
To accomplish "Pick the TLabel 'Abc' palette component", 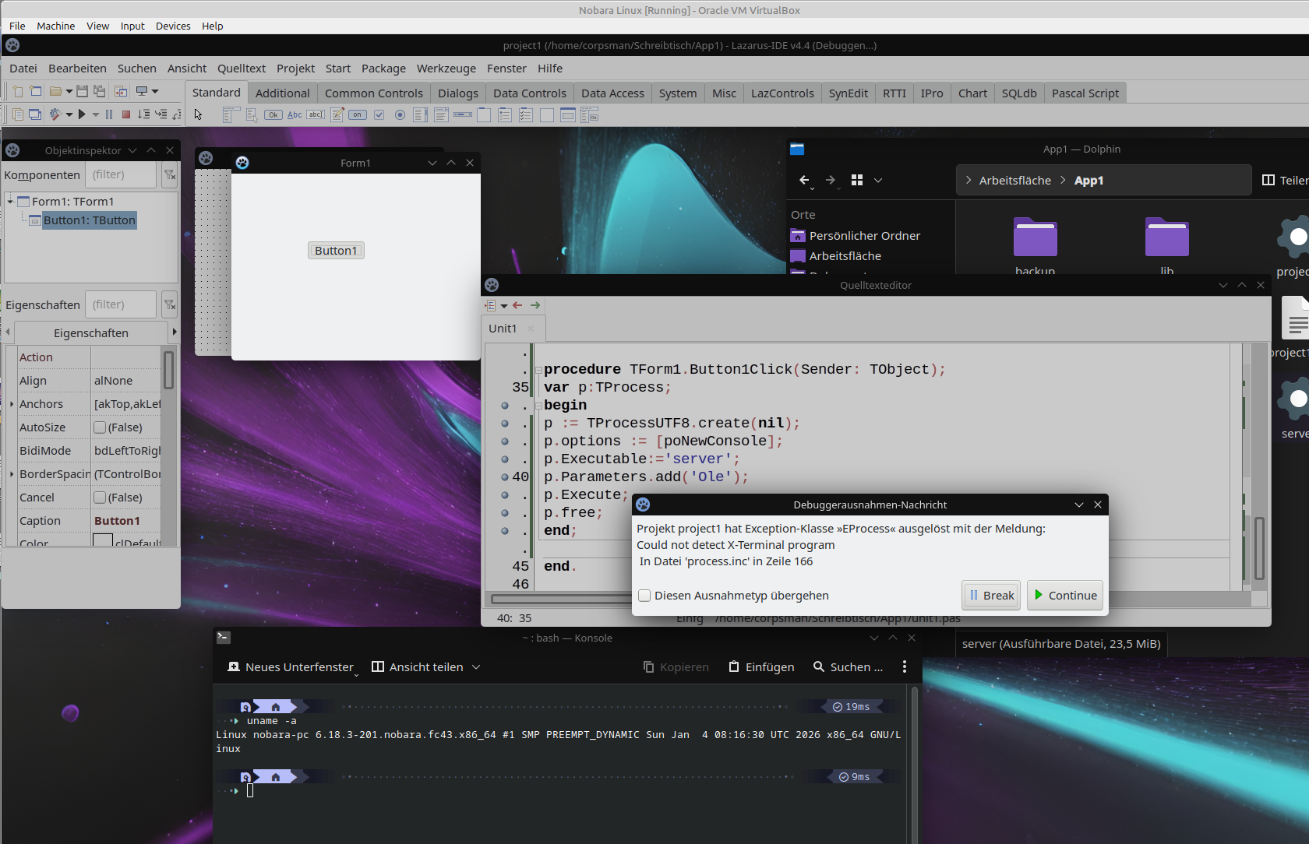I will pyautogui.click(x=295, y=115).
